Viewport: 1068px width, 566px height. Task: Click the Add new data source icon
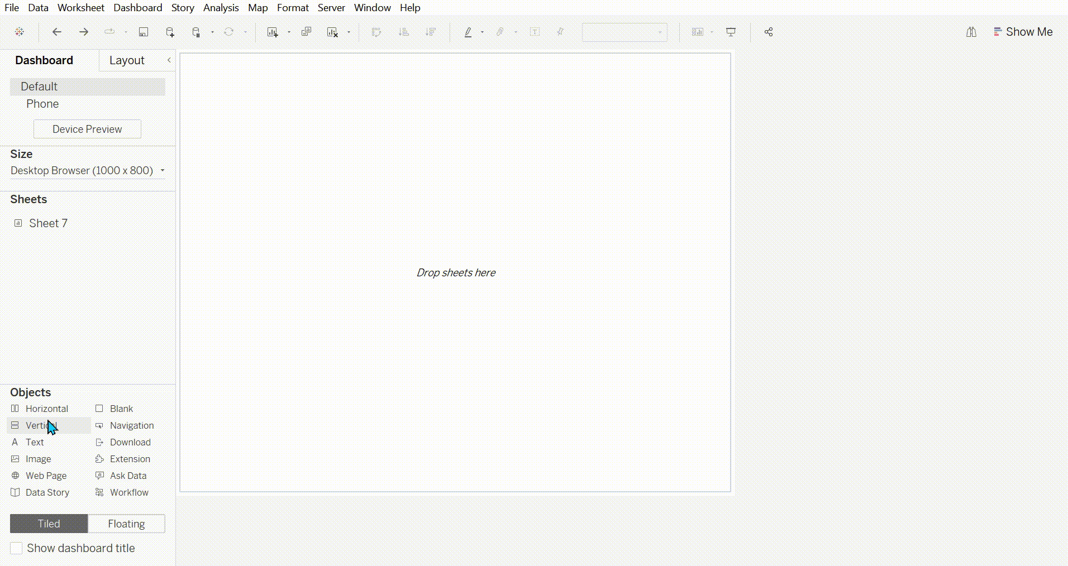click(x=170, y=32)
